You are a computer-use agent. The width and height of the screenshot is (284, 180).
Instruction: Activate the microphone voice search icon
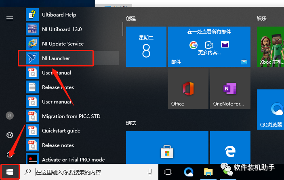150,172
